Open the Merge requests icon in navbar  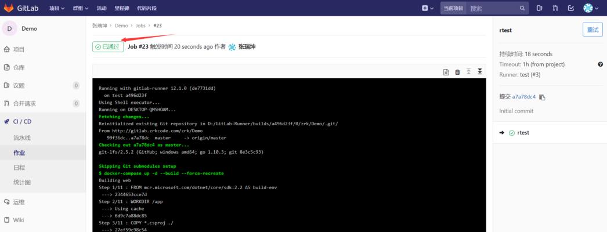(x=555, y=8)
